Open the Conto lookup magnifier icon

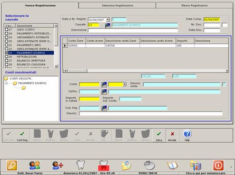coord(104,84)
